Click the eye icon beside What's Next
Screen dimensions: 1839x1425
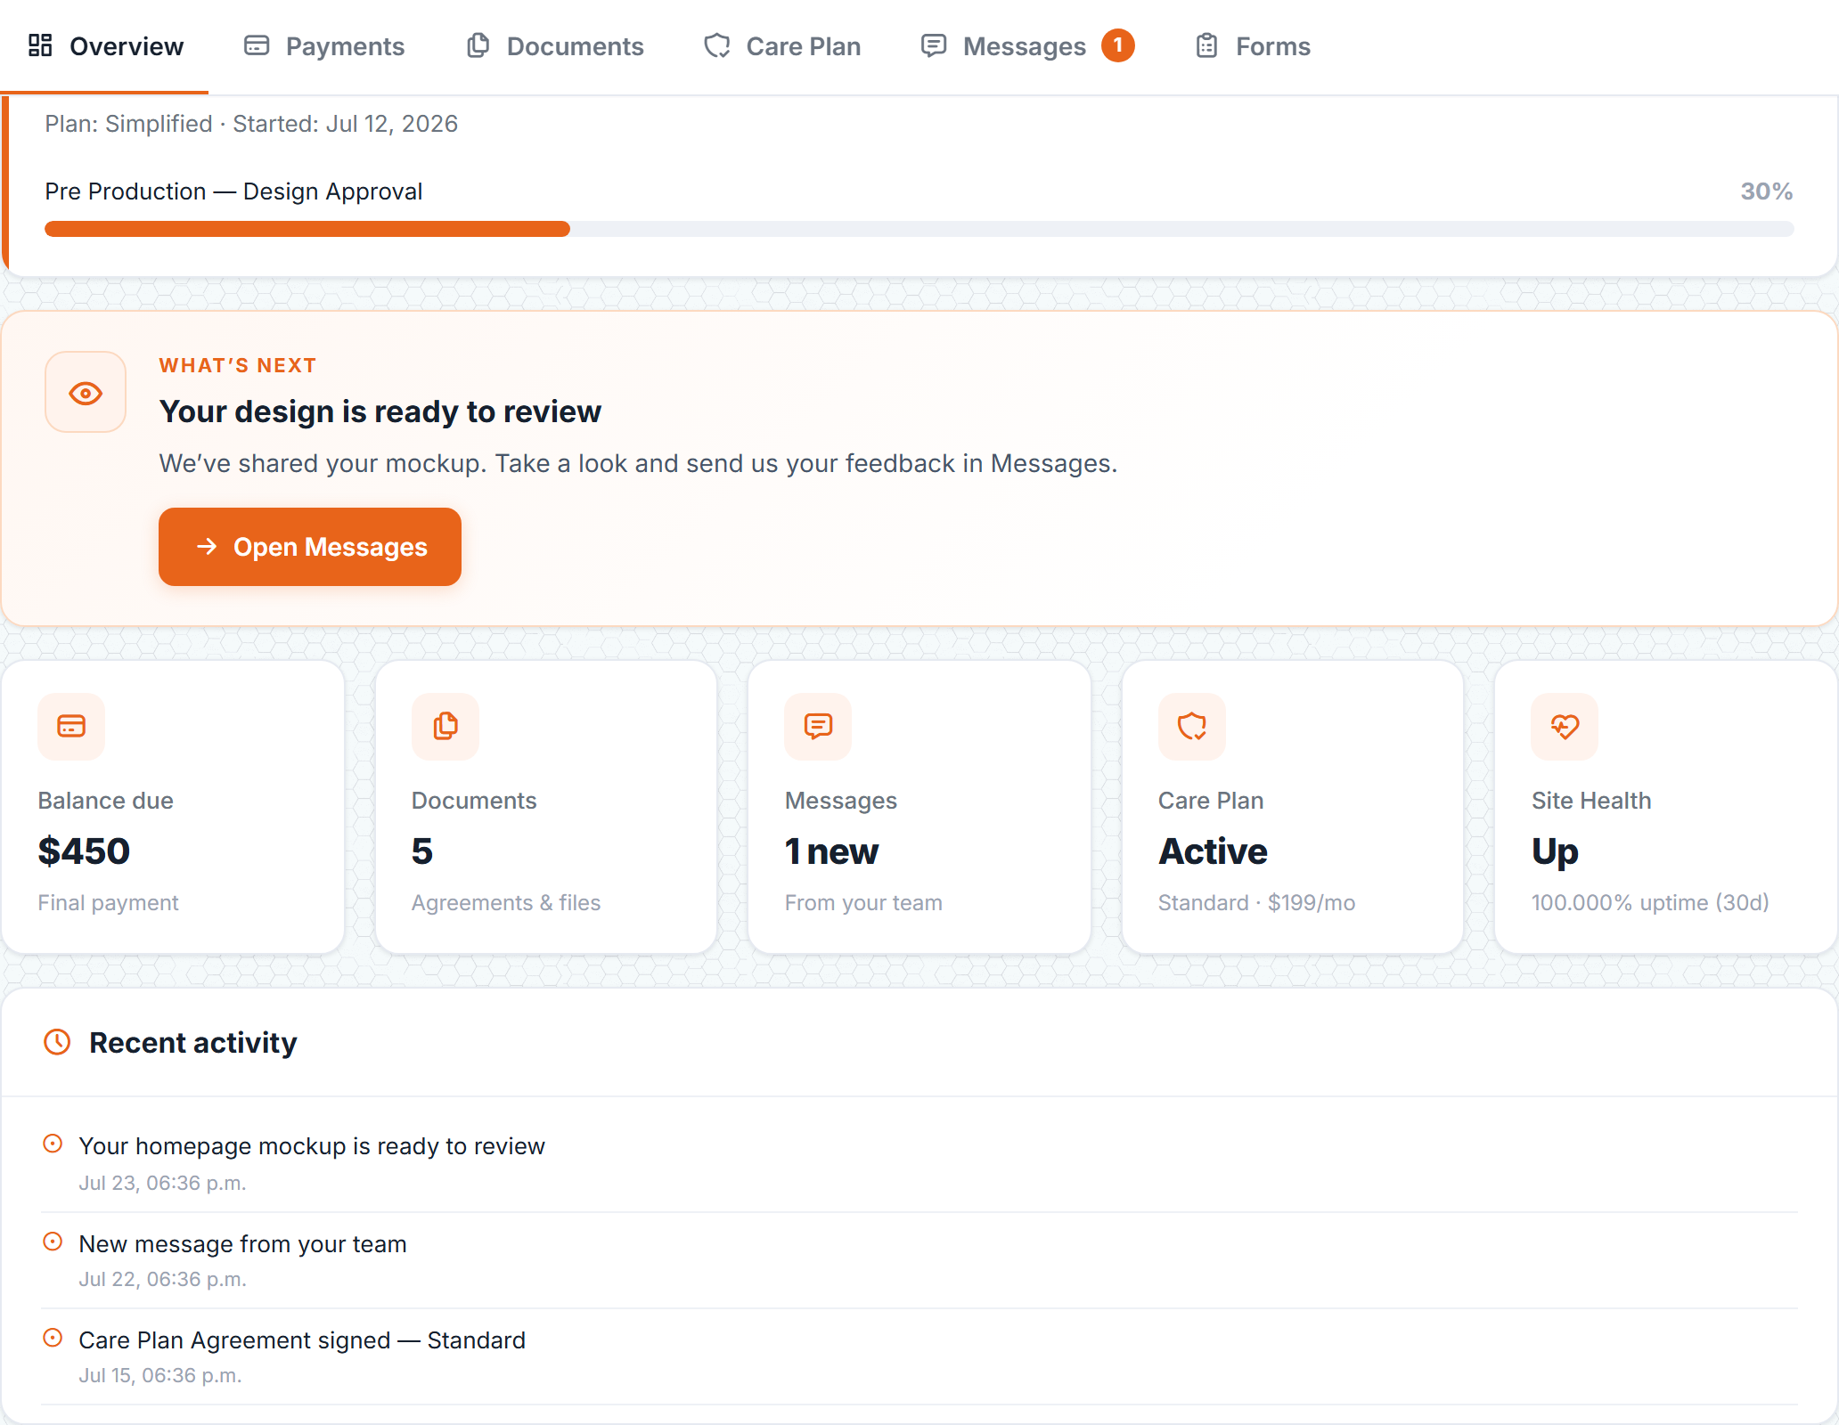pyautogui.click(x=86, y=393)
